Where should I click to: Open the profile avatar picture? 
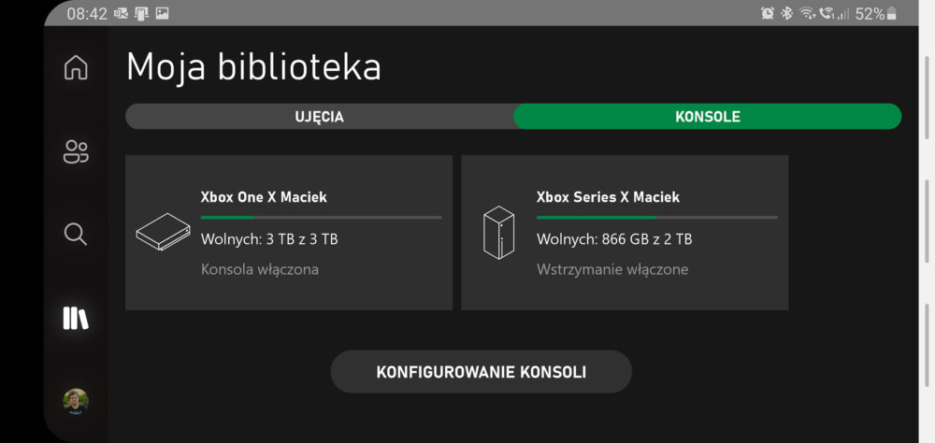click(x=76, y=401)
